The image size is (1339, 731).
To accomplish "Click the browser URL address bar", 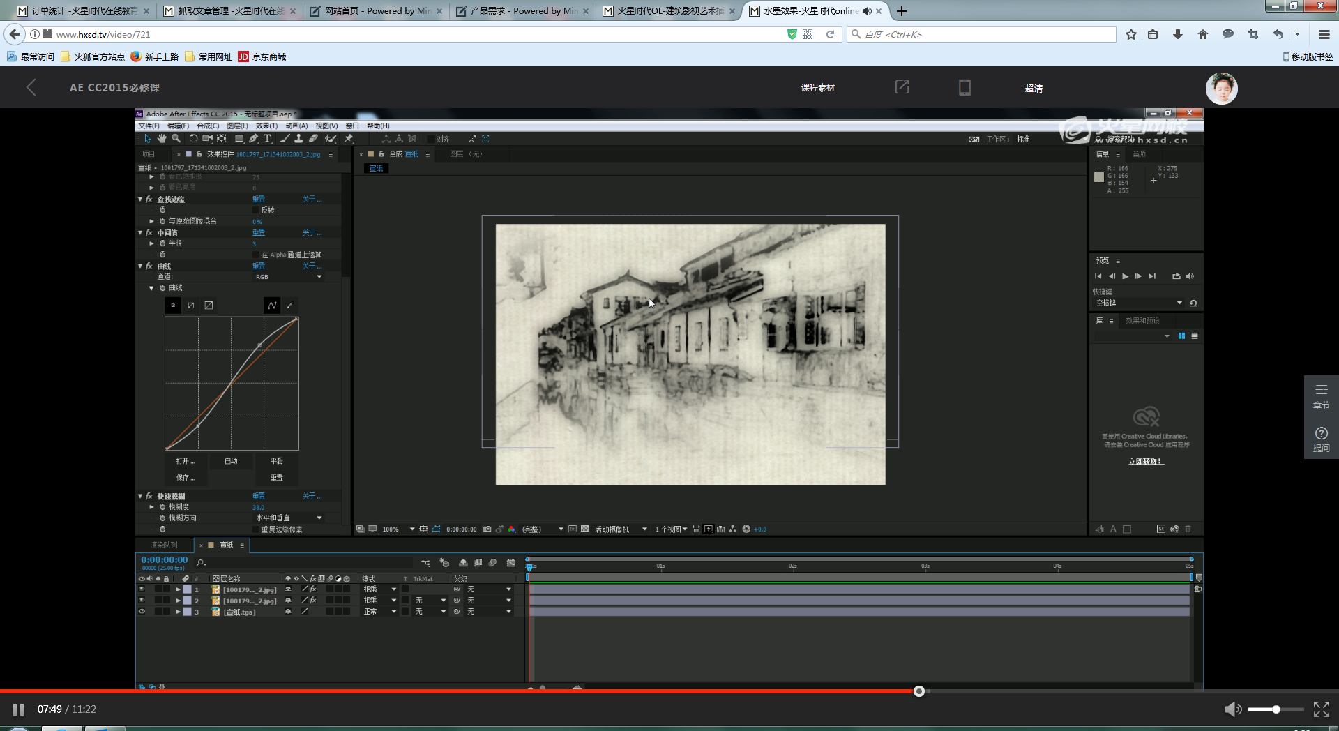I will click(x=418, y=34).
